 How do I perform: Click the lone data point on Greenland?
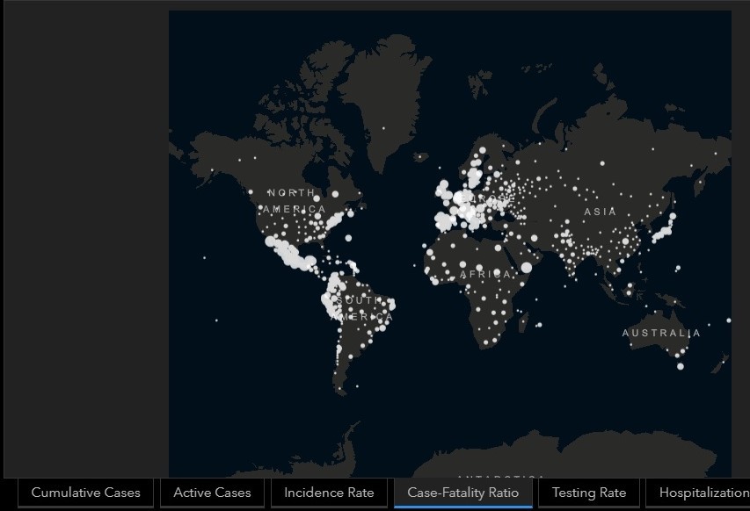coord(383,128)
